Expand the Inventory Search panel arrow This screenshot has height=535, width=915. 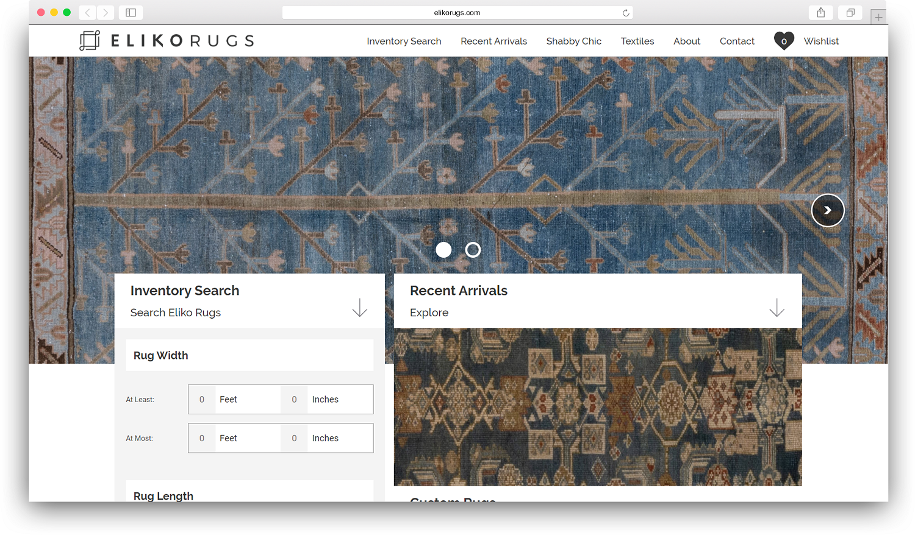coord(359,307)
